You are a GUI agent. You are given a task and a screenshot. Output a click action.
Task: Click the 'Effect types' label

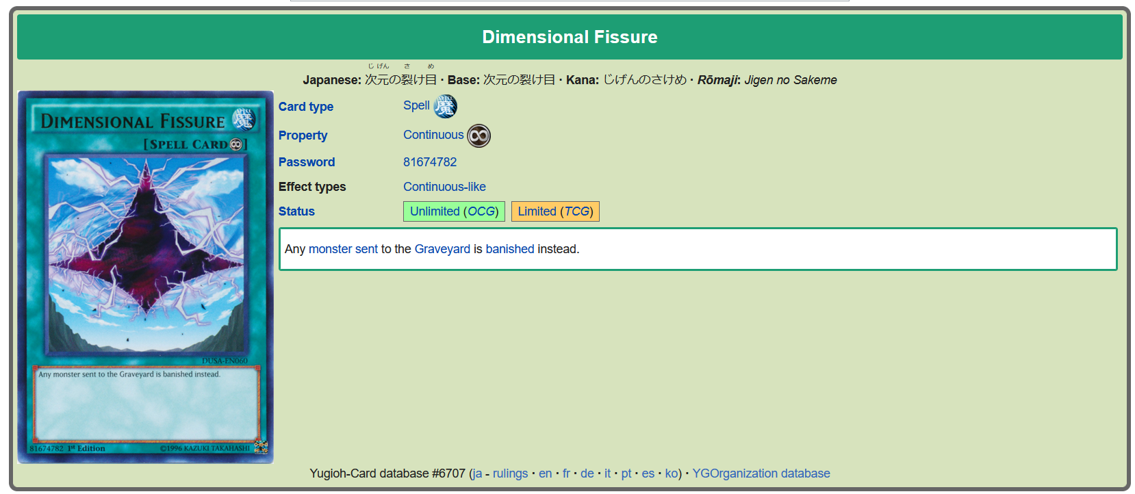312,187
